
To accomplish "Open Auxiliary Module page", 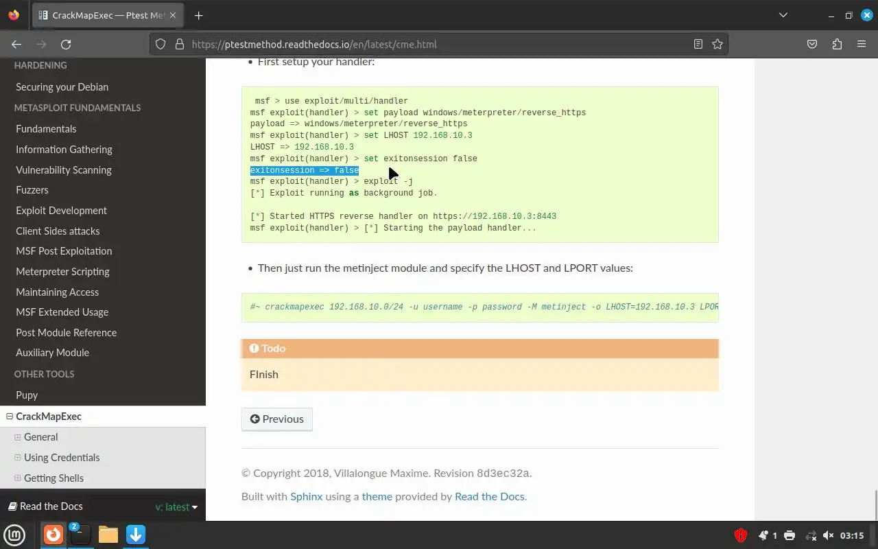I will (52, 352).
